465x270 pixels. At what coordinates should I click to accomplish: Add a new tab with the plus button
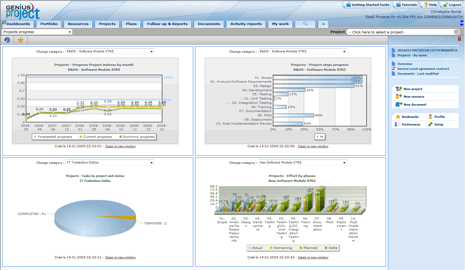click(323, 24)
